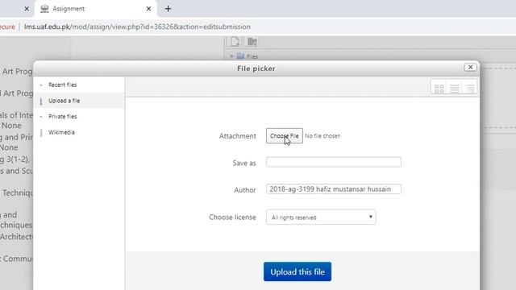
Task: Switch file picker to tree view
Action: click(469, 89)
